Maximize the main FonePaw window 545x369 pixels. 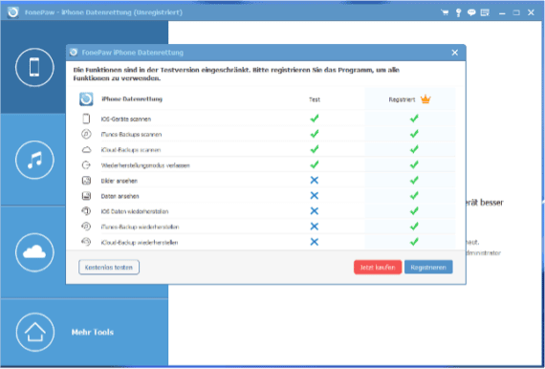coord(516,12)
